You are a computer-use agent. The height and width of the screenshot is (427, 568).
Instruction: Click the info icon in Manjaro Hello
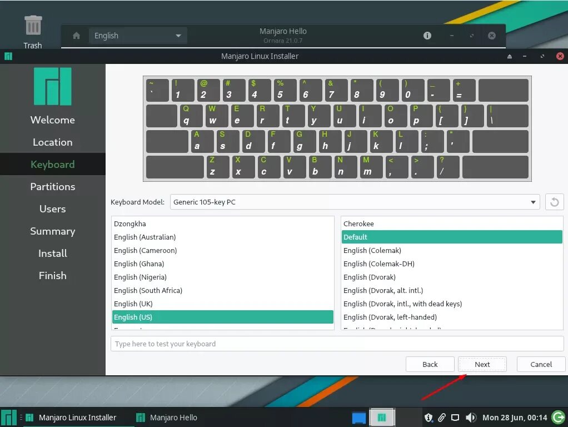(427, 36)
